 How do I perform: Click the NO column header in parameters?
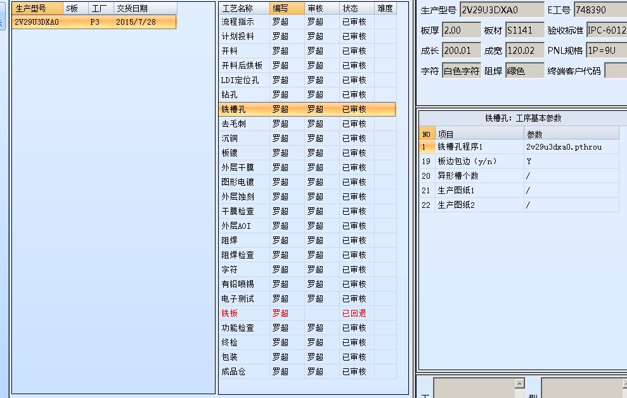click(x=427, y=134)
